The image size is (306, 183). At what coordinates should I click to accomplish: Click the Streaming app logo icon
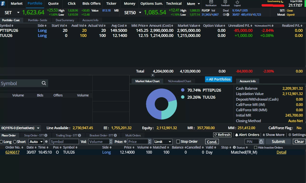[3, 3]
